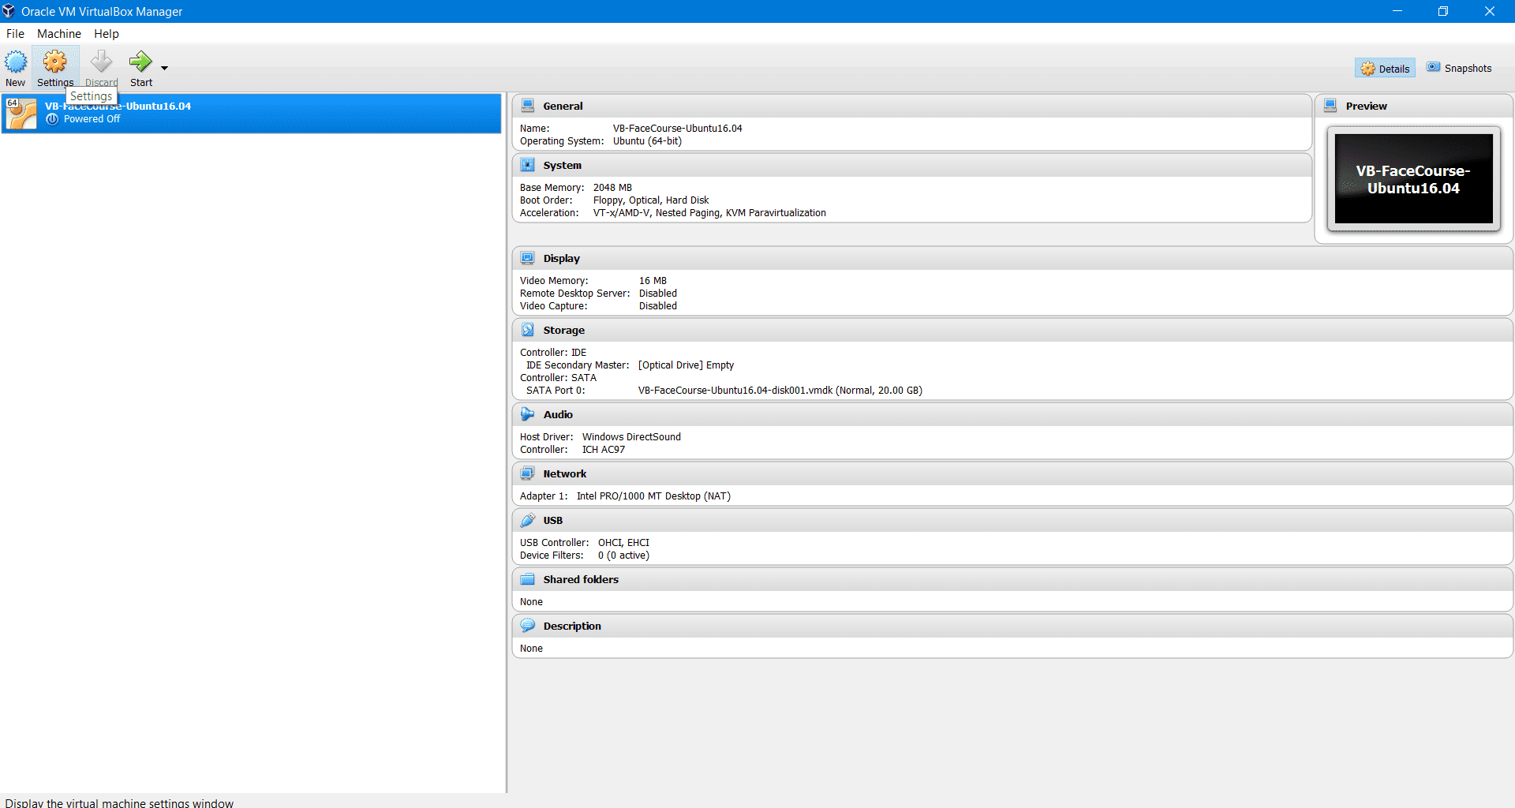Click the '16 MB' video memory value
This screenshot has width=1515, height=808.
coord(653,281)
